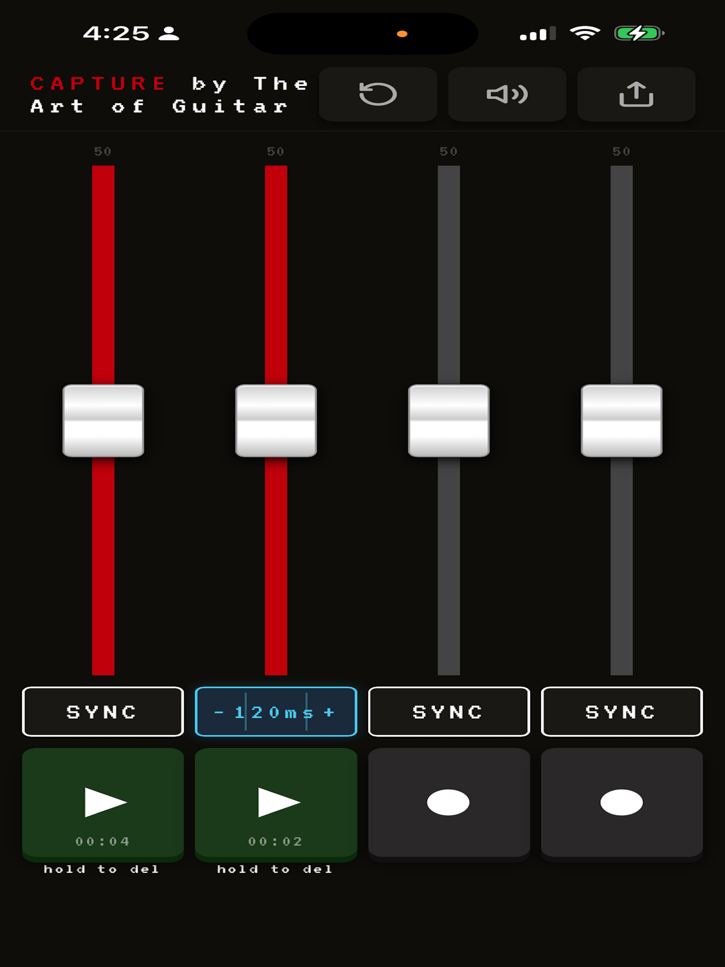This screenshot has width=725, height=967.
Task: Tap first track volume fader knob
Action: coord(103,421)
